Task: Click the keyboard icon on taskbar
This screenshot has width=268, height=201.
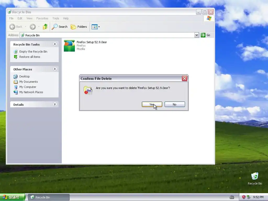Action: pyautogui.click(x=232, y=197)
